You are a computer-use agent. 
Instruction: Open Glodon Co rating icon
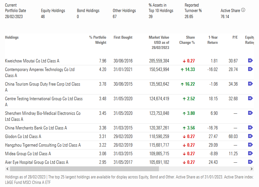[x=250, y=136]
